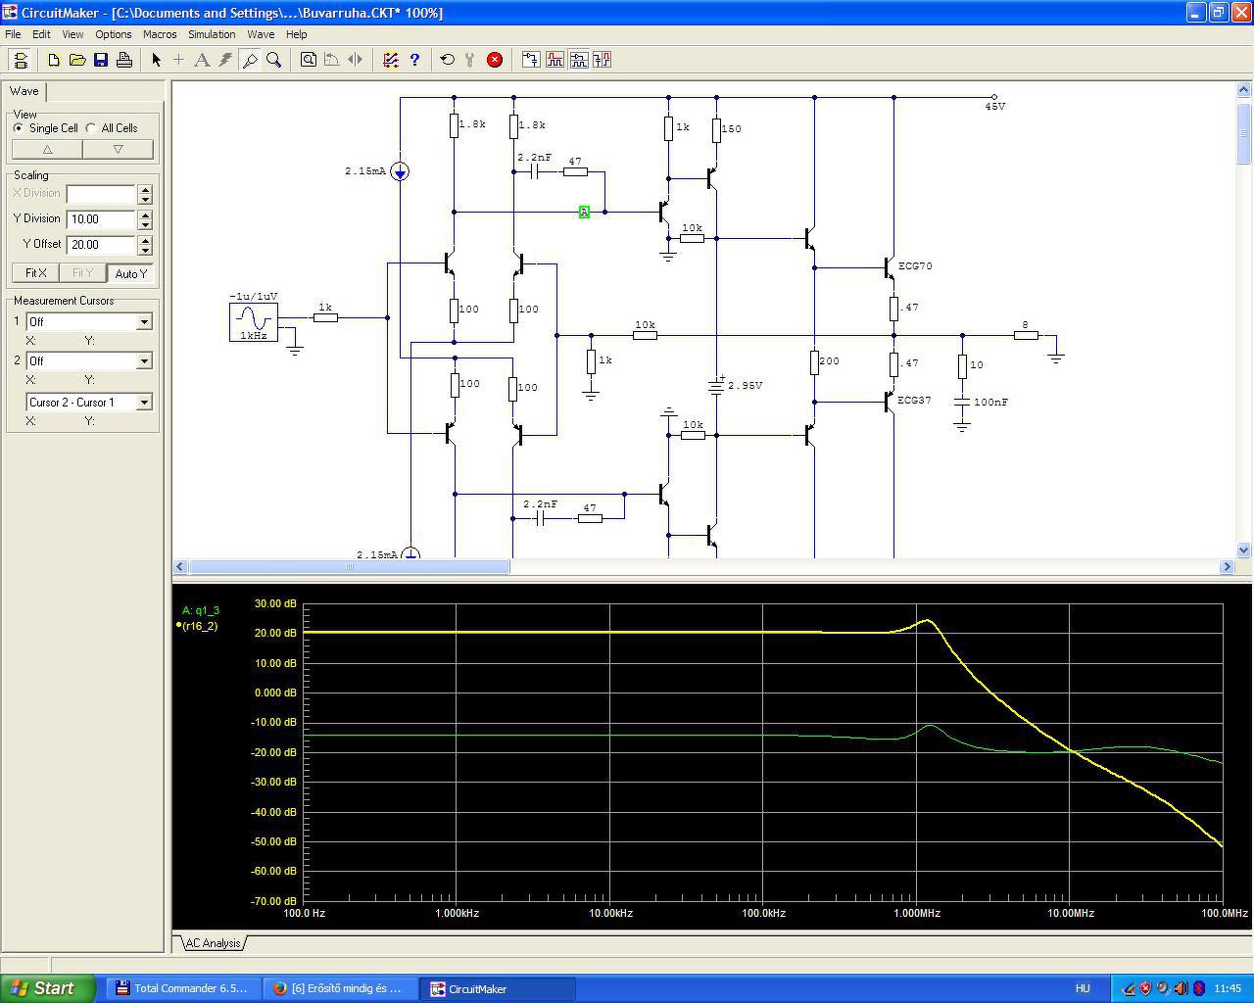
Task: Switch to the AC Analysis tab
Action: 213,943
